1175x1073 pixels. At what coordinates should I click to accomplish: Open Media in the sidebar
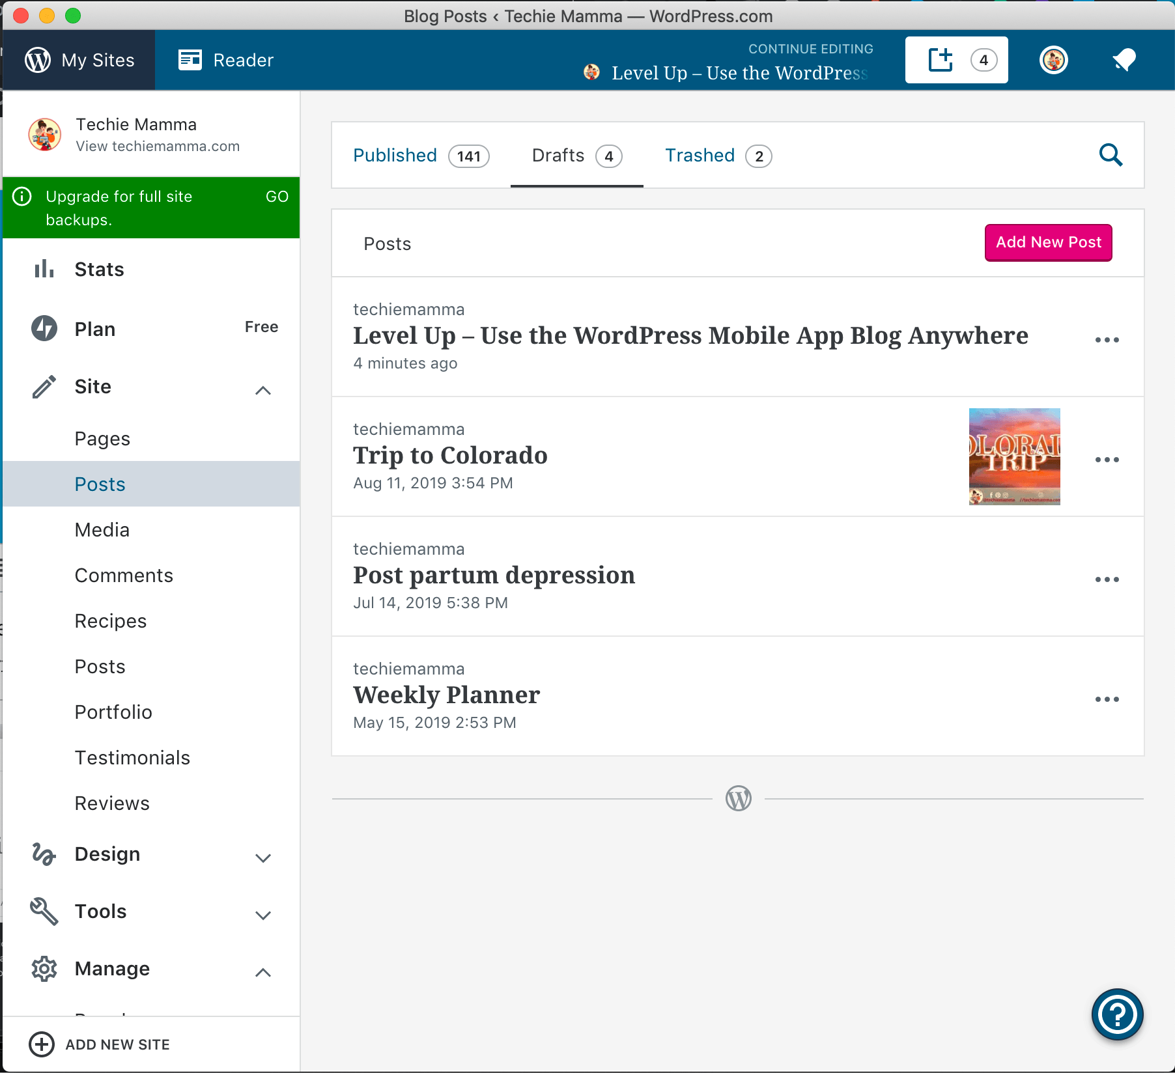pyautogui.click(x=151, y=529)
